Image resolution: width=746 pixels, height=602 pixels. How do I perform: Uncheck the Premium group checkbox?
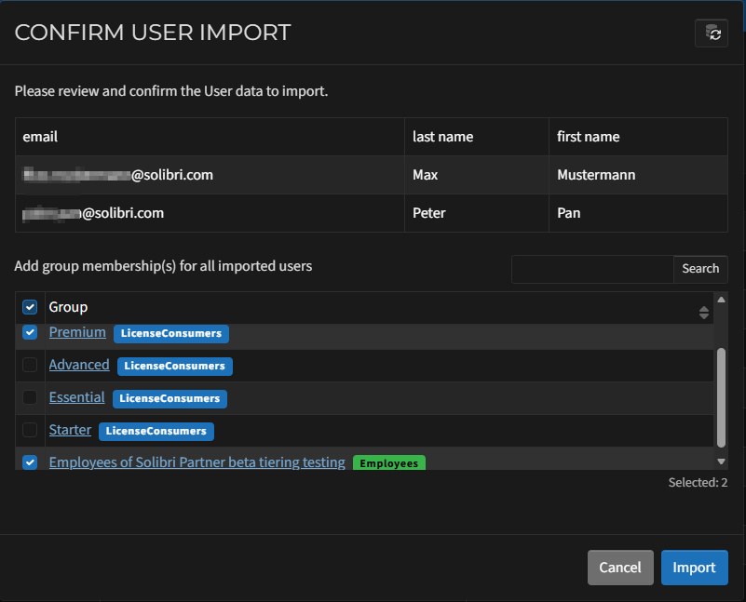[30, 332]
